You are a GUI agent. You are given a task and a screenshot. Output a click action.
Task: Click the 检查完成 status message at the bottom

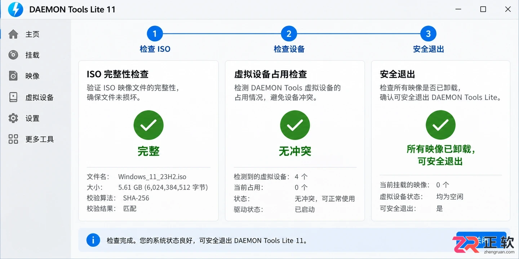[207, 240]
